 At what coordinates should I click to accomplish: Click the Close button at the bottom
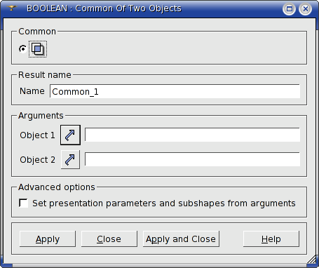pyautogui.click(x=109, y=239)
